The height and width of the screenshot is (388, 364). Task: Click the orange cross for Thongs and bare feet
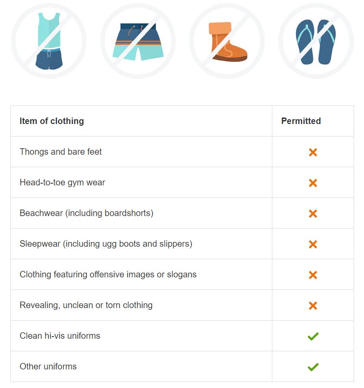pos(313,152)
